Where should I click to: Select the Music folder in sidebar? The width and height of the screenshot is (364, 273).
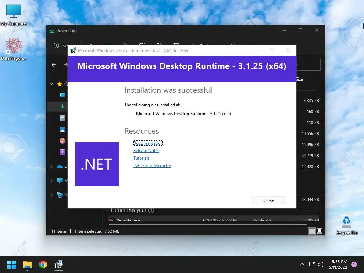tap(63, 141)
